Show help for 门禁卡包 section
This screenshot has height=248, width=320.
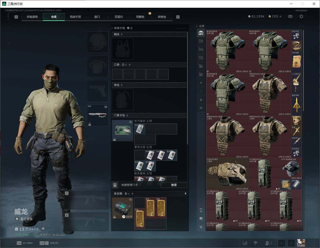coord(127,115)
